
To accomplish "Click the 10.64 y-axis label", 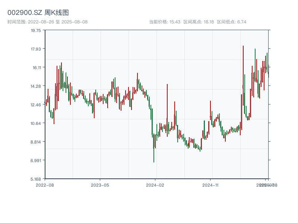I will click(x=36, y=123).
